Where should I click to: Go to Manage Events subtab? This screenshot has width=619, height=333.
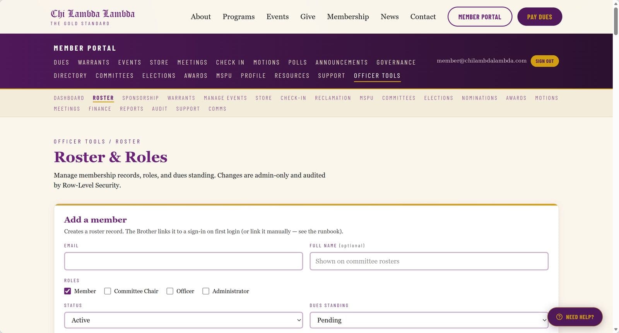pos(226,98)
